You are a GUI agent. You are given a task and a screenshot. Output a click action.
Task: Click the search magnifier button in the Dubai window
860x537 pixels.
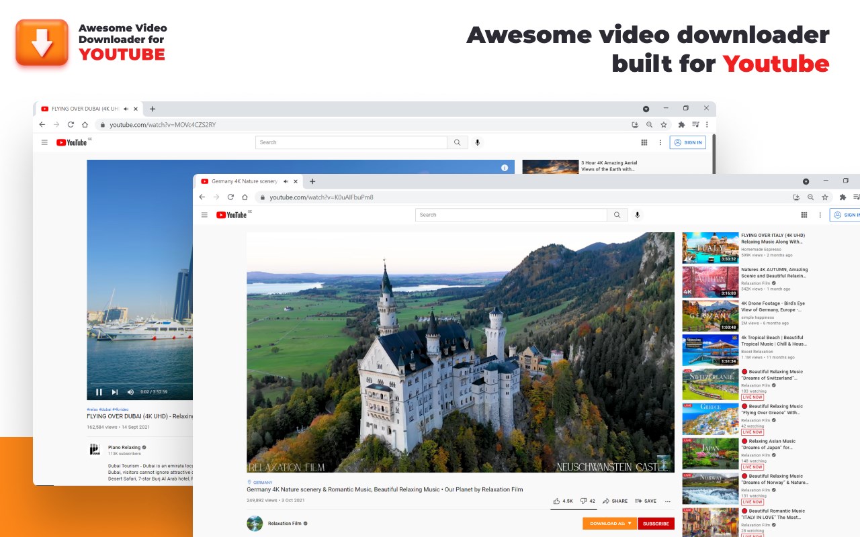(457, 142)
